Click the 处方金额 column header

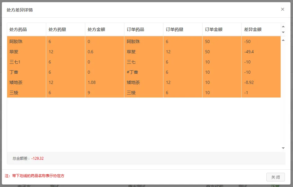click(x=96, y=29)
